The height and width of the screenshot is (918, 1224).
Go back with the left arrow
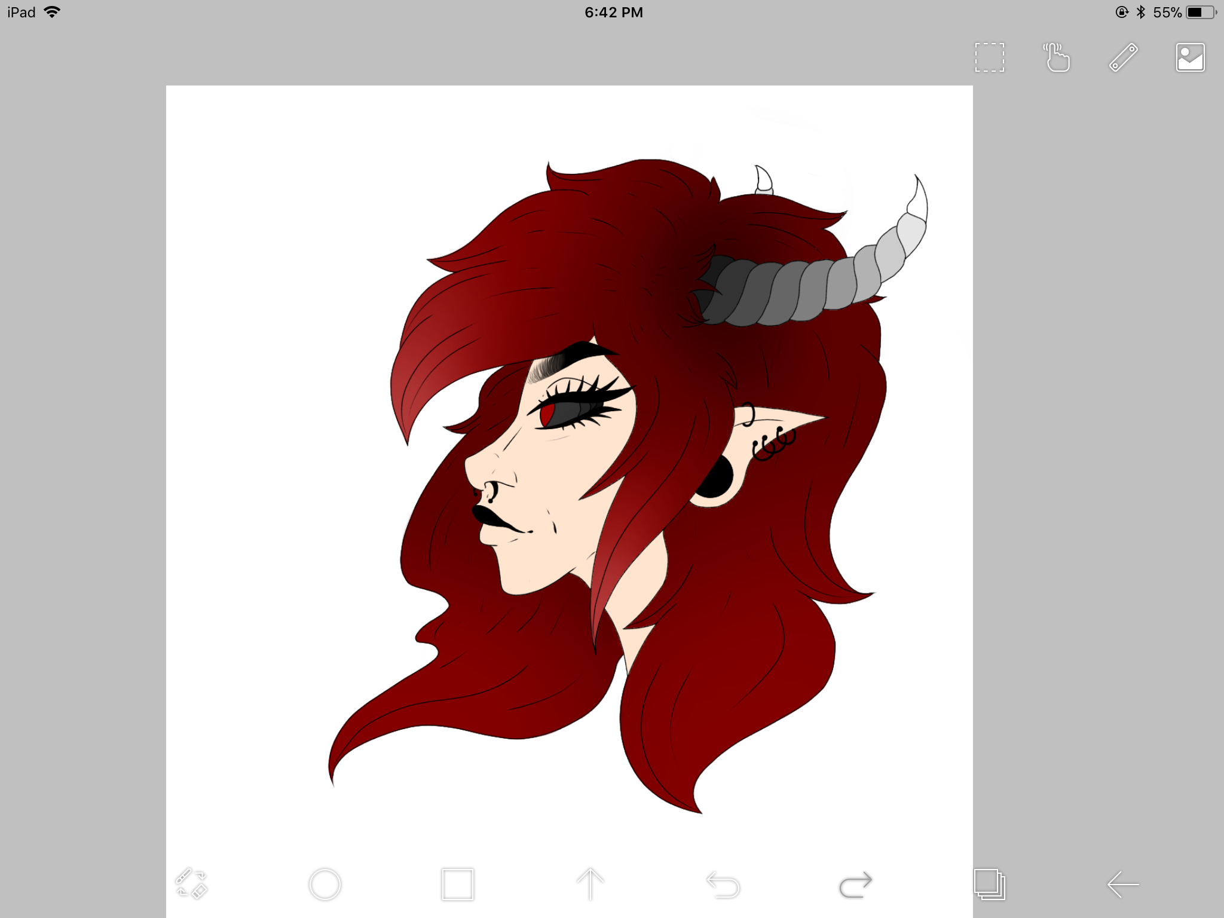click(1123, 885)
